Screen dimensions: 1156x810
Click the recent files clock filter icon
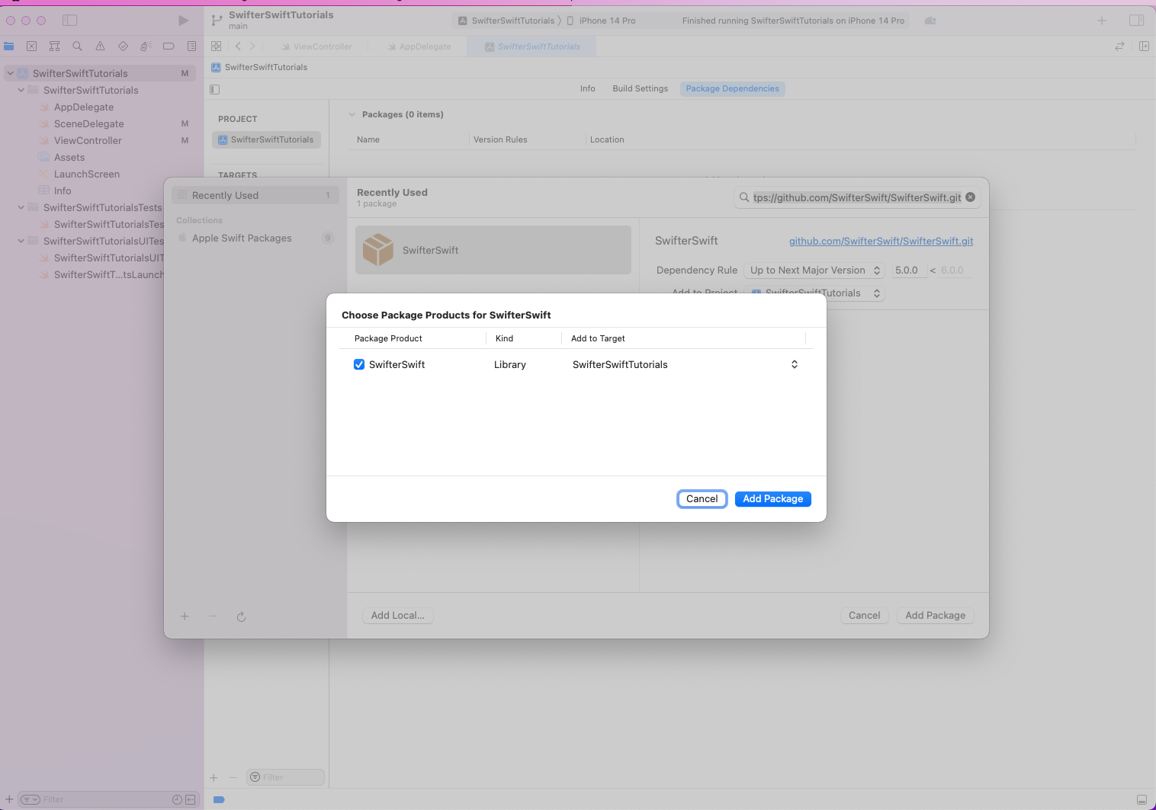click(177, 799)
